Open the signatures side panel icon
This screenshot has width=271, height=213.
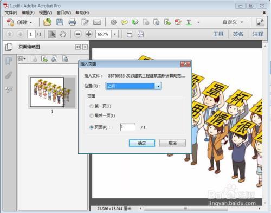[x=9, y=89]
